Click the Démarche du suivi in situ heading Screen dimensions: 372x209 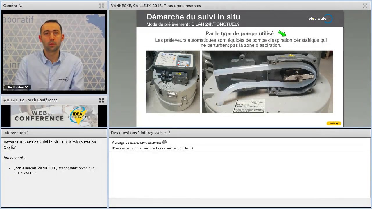click(193, 17)
